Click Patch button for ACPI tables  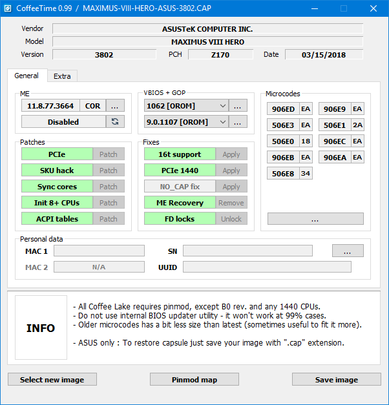pyautogui.click(x=109, y=219)
